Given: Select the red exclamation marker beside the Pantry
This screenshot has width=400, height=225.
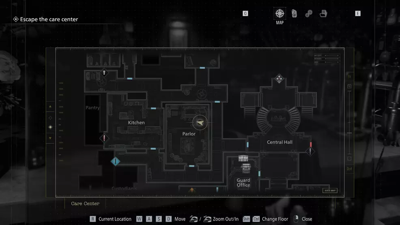Looking at the screenshot, I should 104,138.
